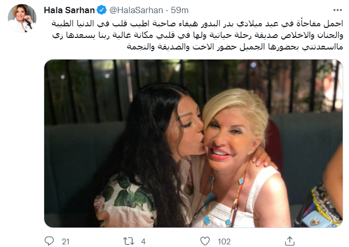Retweet this post using the arrows icon

tap(128, 241)
